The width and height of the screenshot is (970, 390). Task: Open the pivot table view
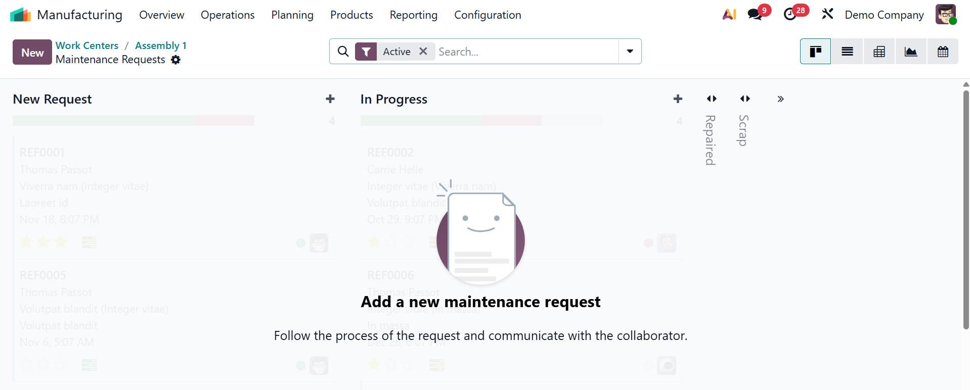[x=879, y=52]
